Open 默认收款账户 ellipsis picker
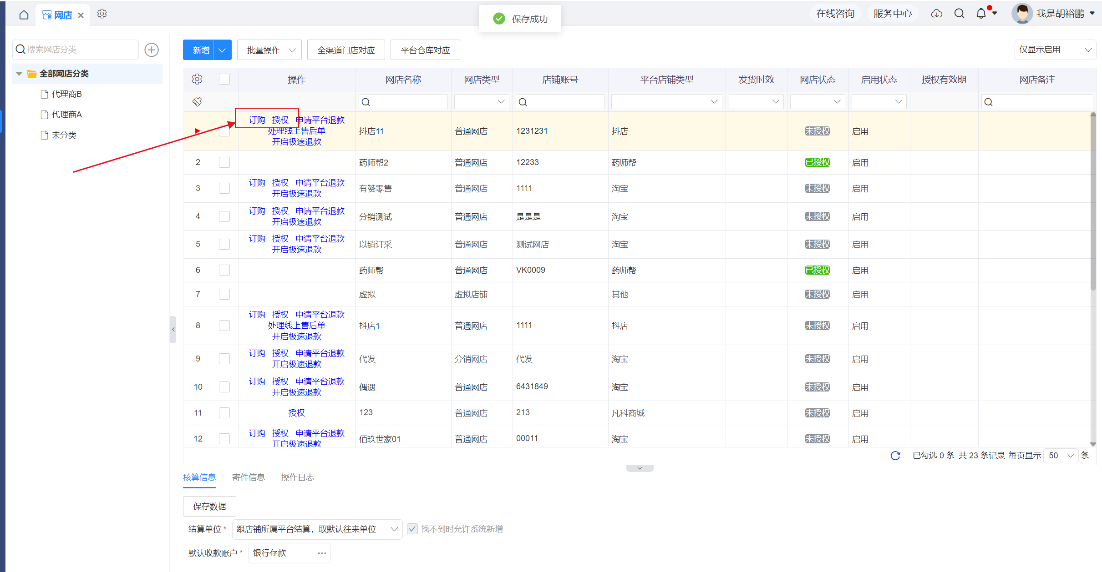 pos(322,553)
